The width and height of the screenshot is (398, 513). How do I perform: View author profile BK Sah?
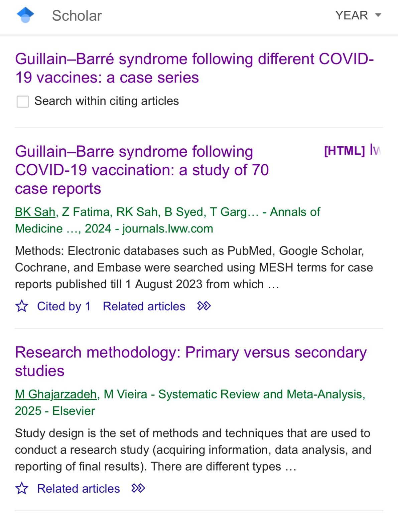(35, 212)
